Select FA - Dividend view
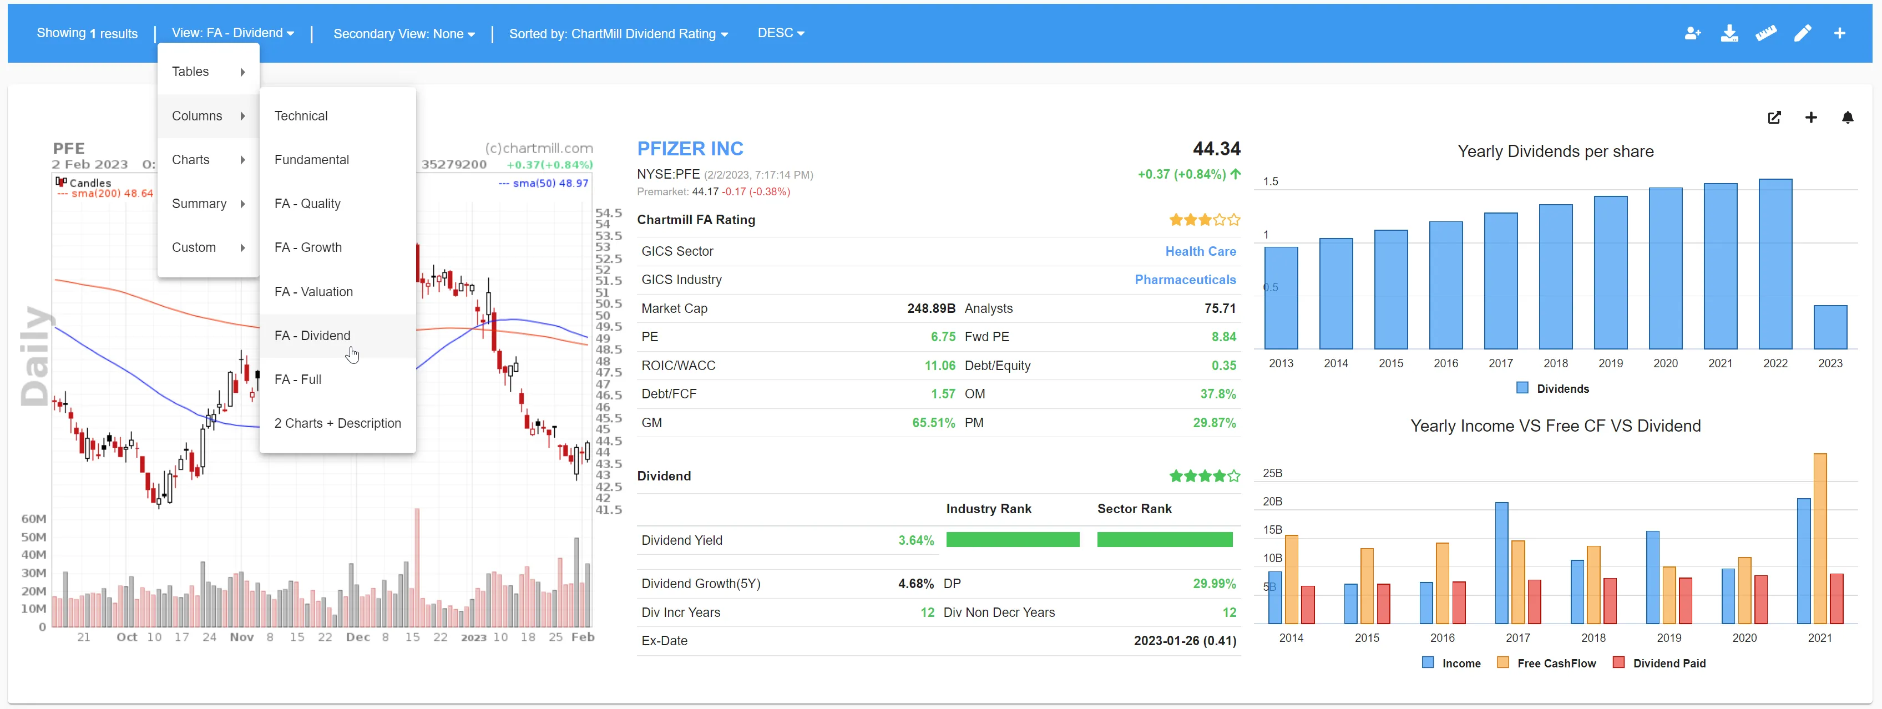Screen dimensions: 1882x709 (337, 336)
